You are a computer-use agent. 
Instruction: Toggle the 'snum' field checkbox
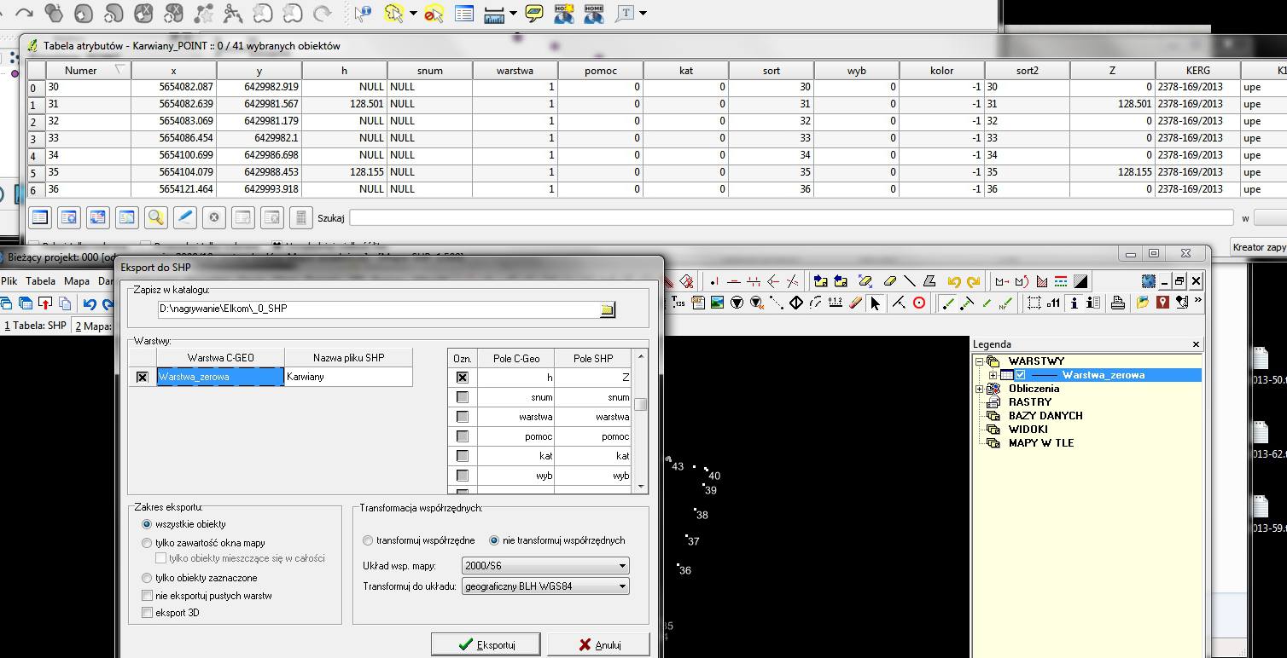pos(462,397)
